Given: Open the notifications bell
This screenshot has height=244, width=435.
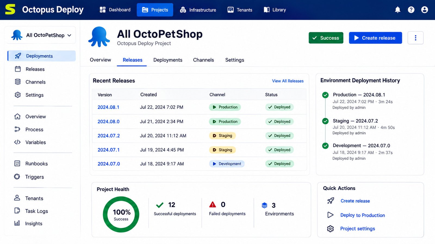Looking at the screenshot, I should pos(397,10).
